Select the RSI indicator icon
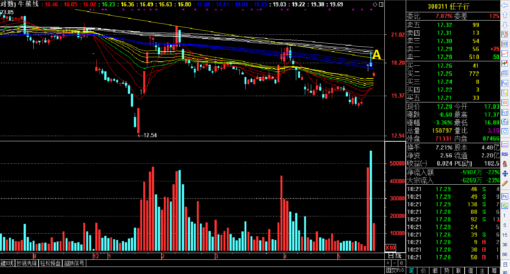 pos(505,154)
